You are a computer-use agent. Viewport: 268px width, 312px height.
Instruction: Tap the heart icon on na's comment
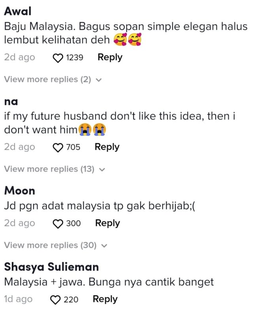(x=58, y=147)
